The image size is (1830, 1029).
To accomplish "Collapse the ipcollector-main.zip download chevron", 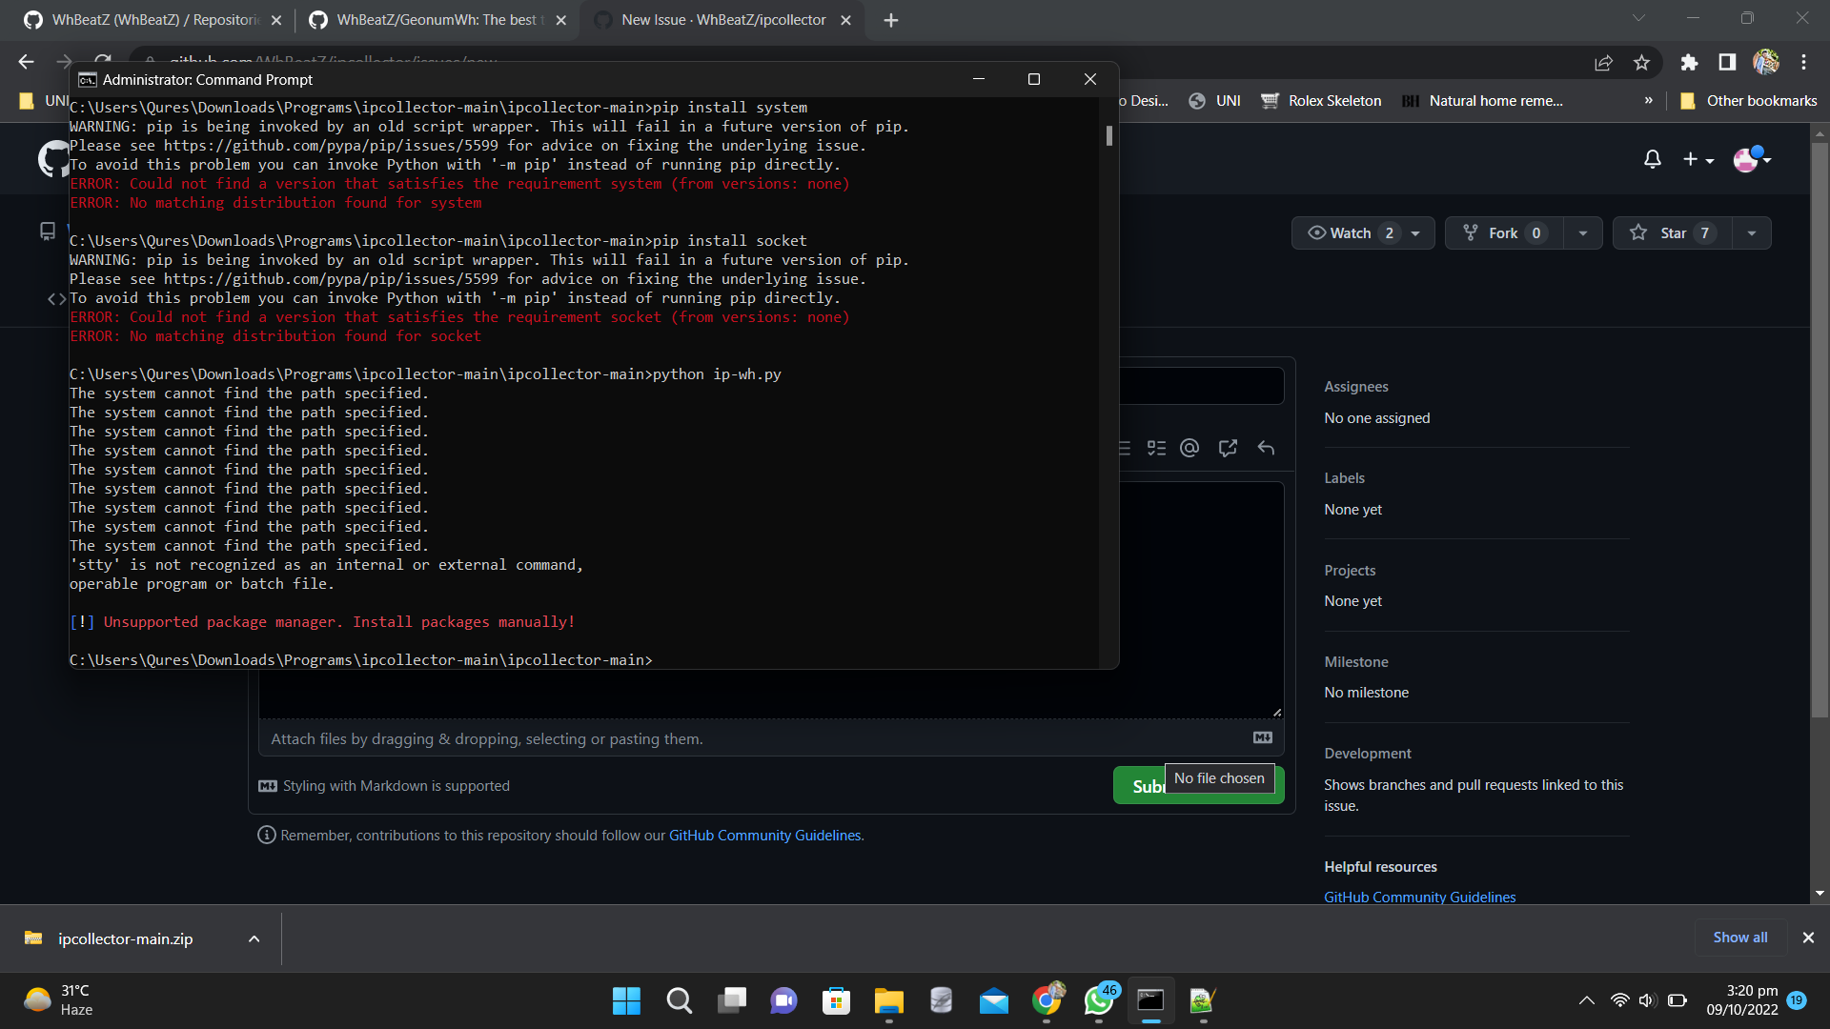I will (254, 938).
